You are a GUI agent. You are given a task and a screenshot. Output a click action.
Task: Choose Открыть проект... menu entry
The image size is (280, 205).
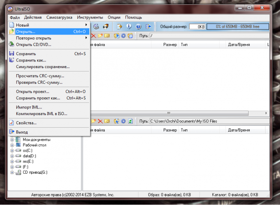point(49,91)
